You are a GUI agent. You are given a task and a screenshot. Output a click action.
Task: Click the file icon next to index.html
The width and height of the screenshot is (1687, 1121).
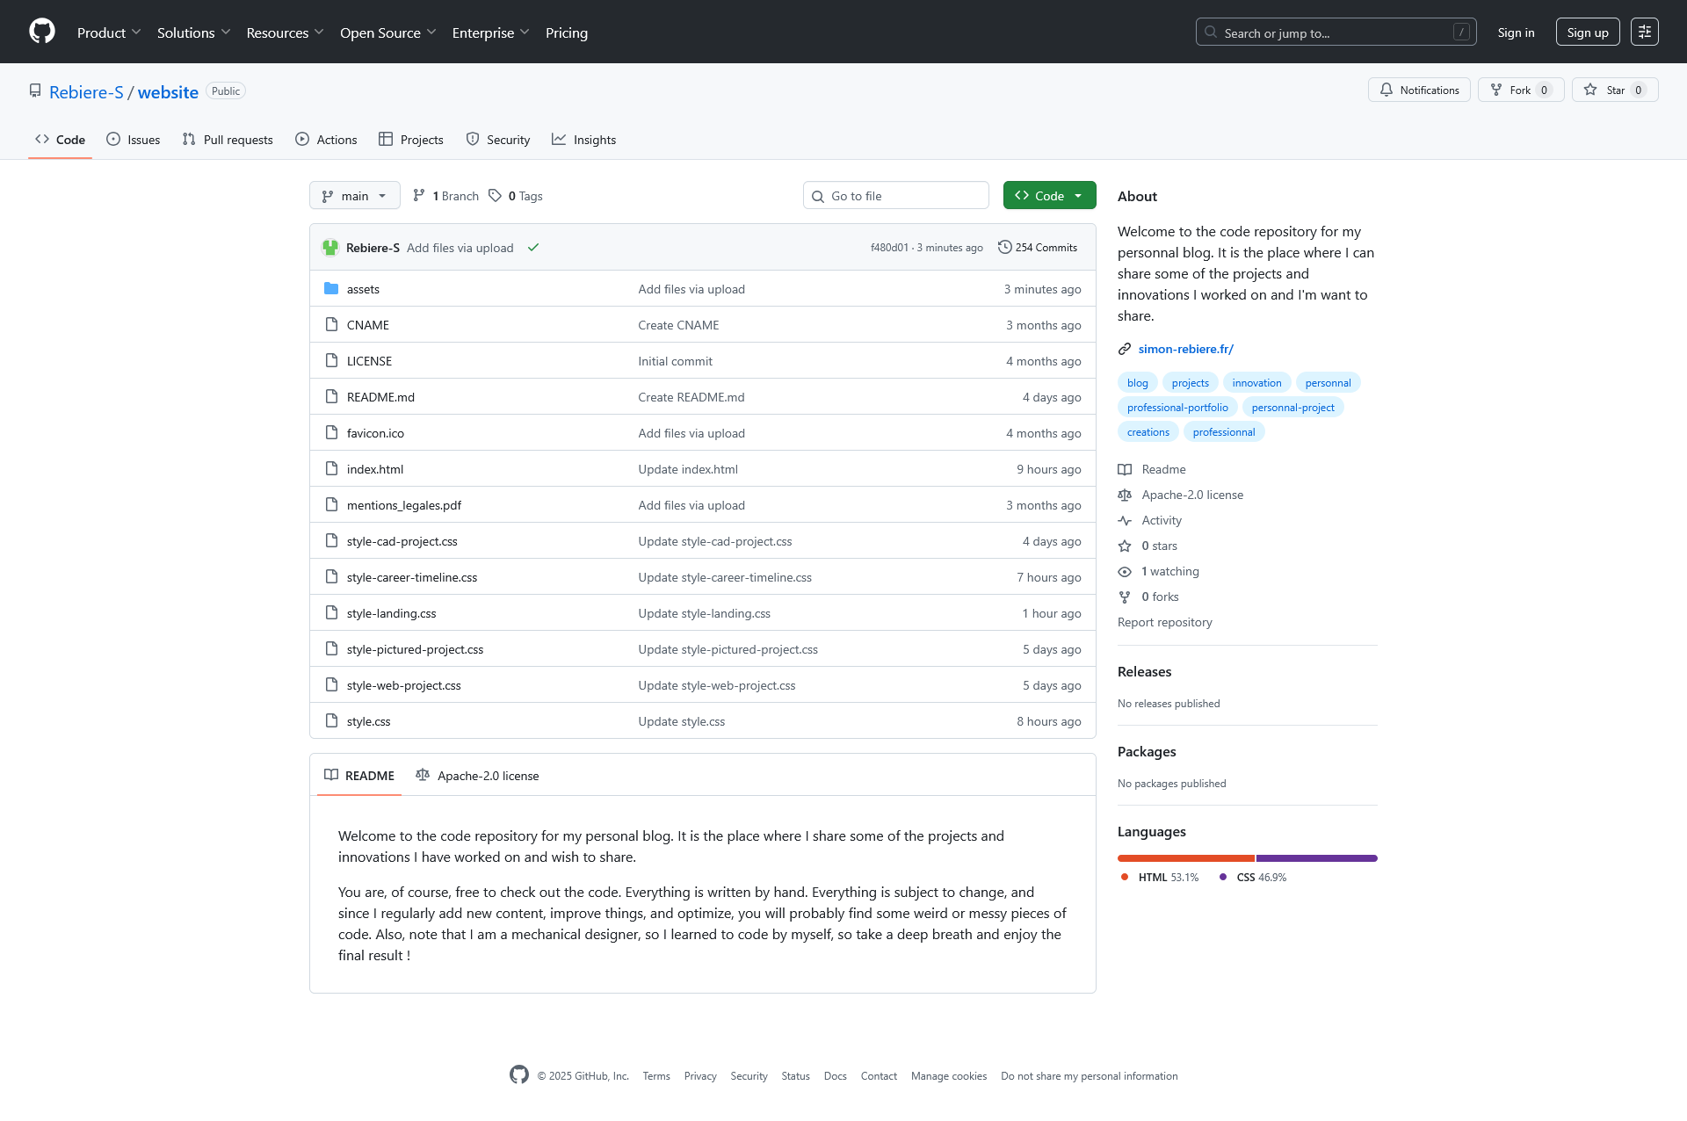coord(331,468)
